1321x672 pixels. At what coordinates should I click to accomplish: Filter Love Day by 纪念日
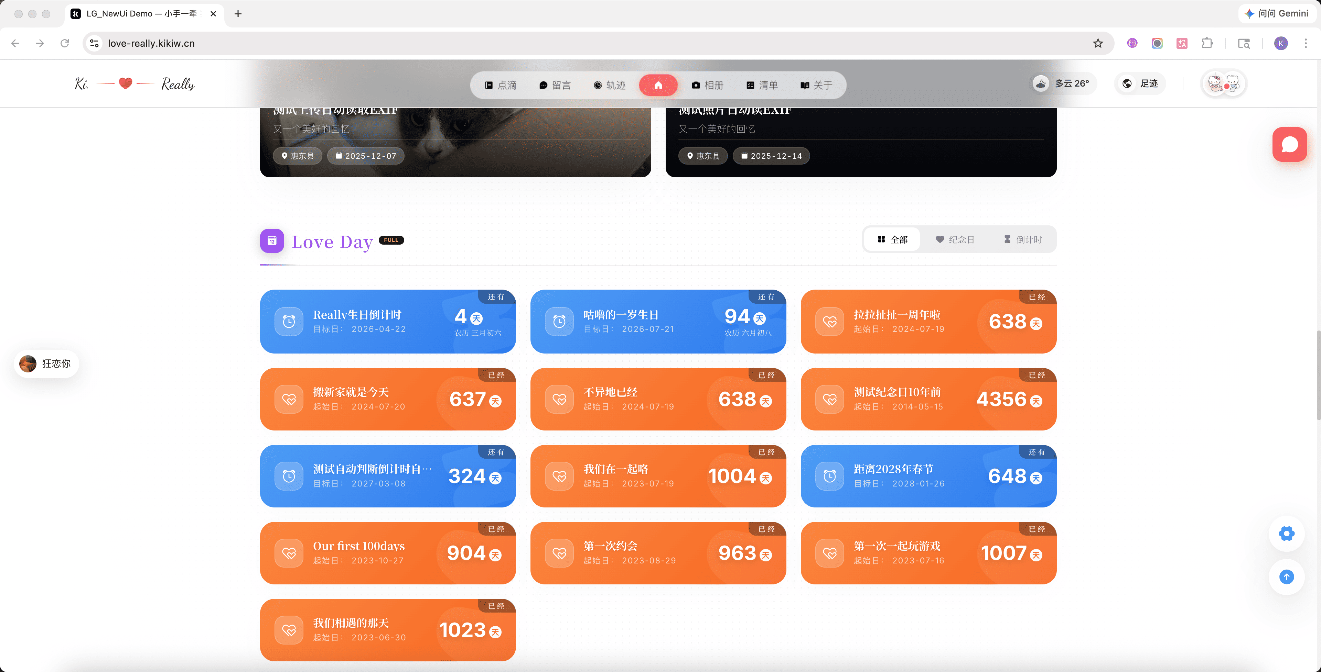(954, 240)
